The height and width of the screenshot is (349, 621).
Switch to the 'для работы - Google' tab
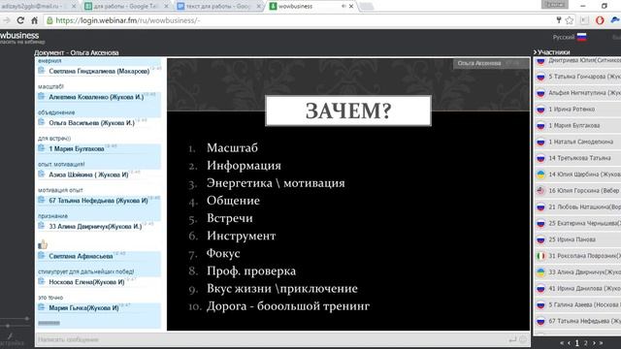click(126, 7)
